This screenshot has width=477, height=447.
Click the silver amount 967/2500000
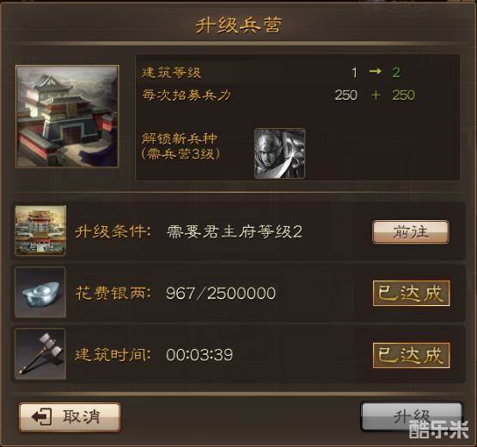[221, 293]
